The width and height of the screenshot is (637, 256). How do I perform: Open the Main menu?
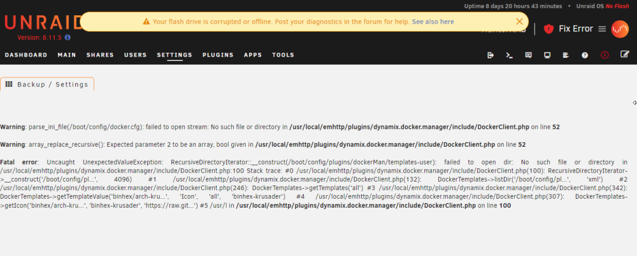click(67, 55)
